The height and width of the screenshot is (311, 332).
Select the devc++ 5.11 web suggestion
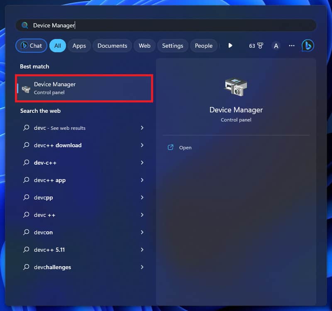49,250
